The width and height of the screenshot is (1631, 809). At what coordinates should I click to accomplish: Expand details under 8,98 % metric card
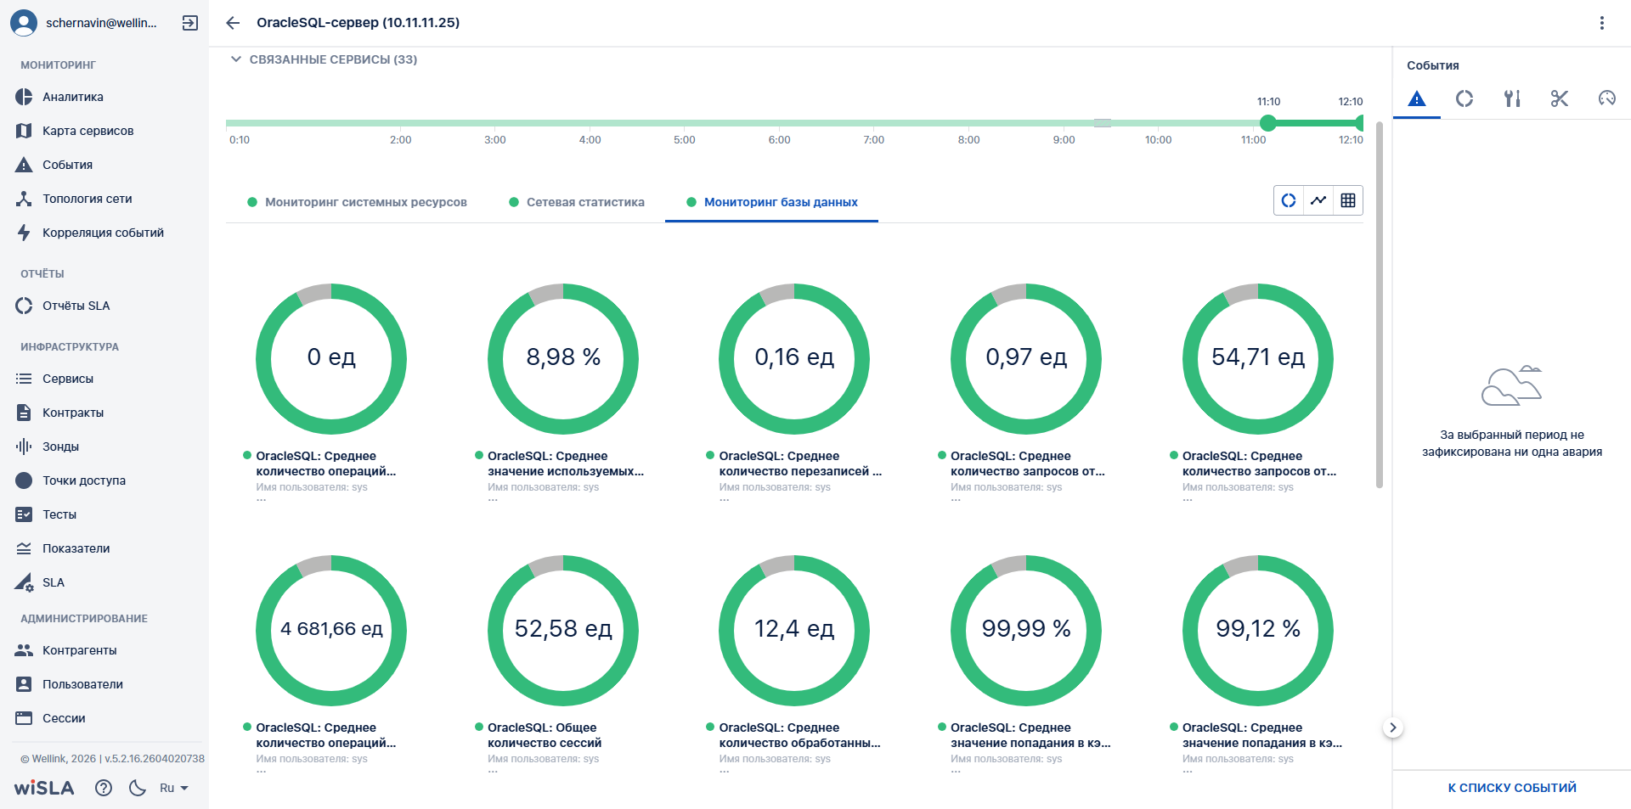click(493, 499)
